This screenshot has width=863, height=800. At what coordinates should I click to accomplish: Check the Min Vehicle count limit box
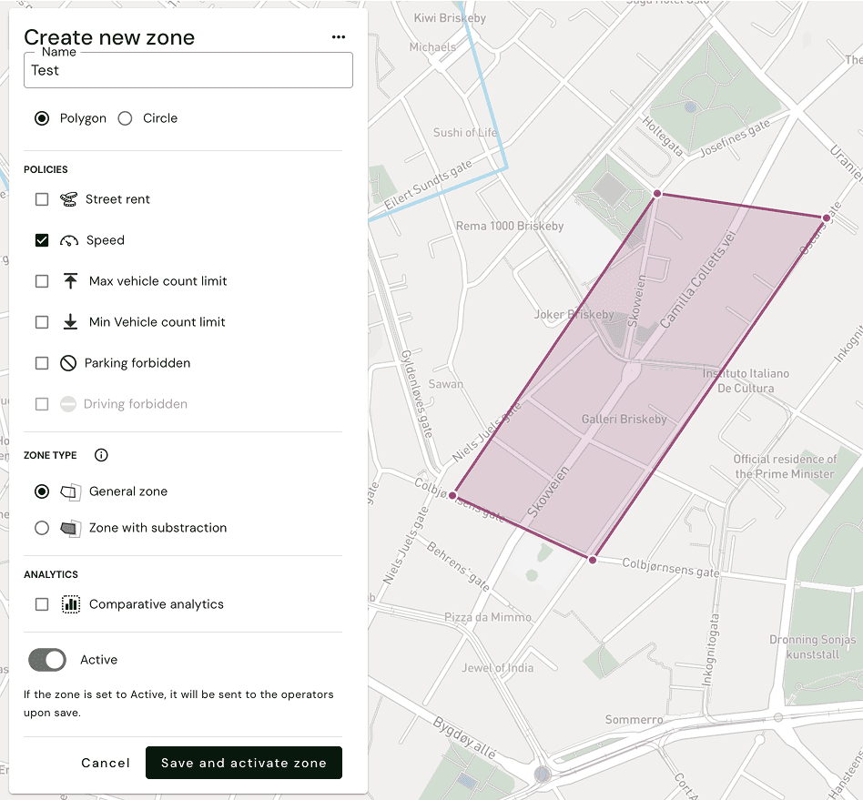point(42,322)
